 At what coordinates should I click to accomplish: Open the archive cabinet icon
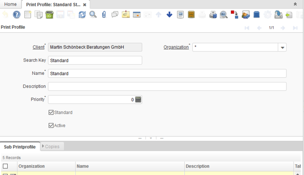pos(192,15)
